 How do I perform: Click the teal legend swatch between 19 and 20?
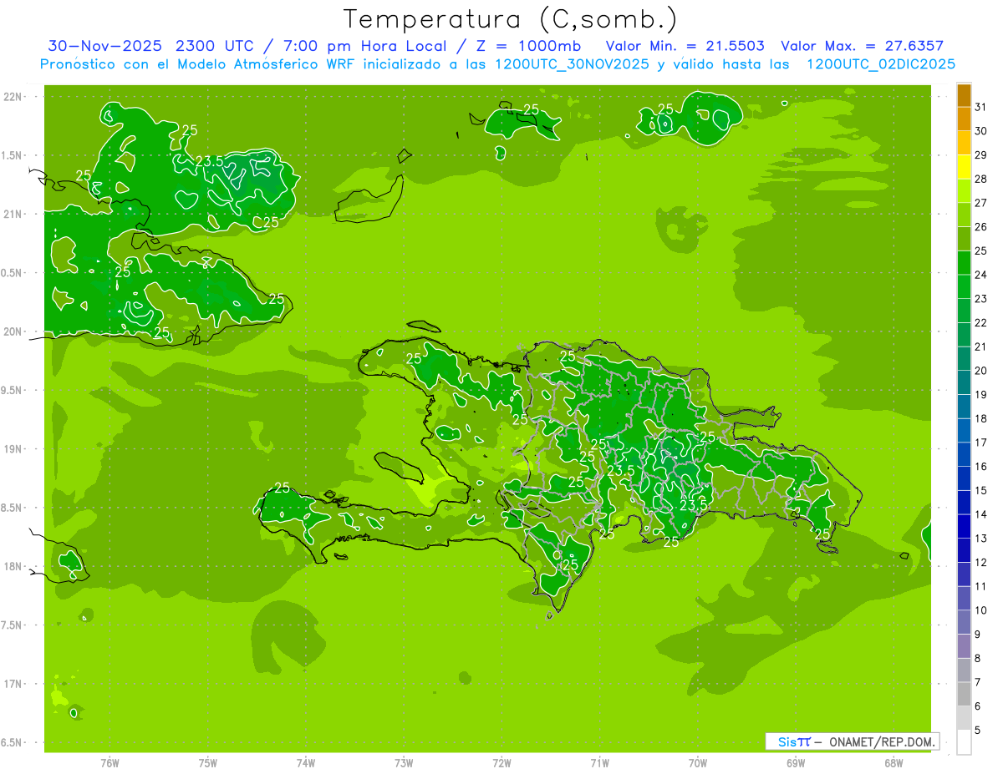click(x=964, y=382)
